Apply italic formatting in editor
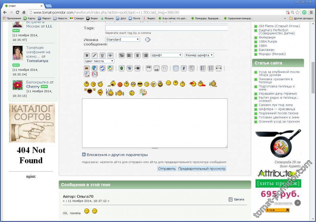Screen dimensions: 316x222 (94, 55)
